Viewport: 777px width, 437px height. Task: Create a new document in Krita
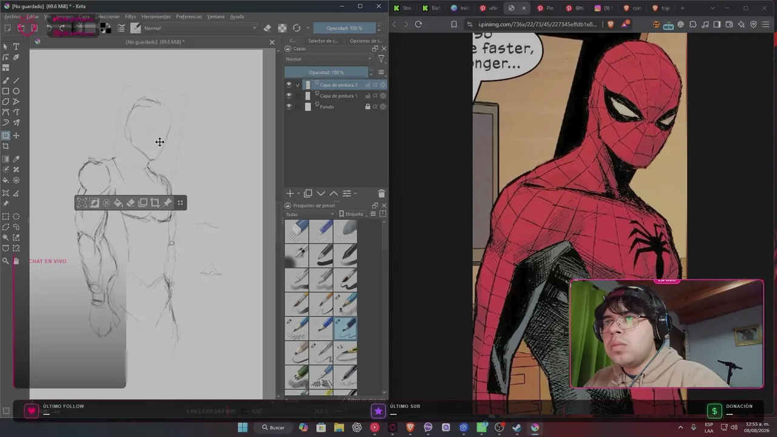[x=7, y=28]
